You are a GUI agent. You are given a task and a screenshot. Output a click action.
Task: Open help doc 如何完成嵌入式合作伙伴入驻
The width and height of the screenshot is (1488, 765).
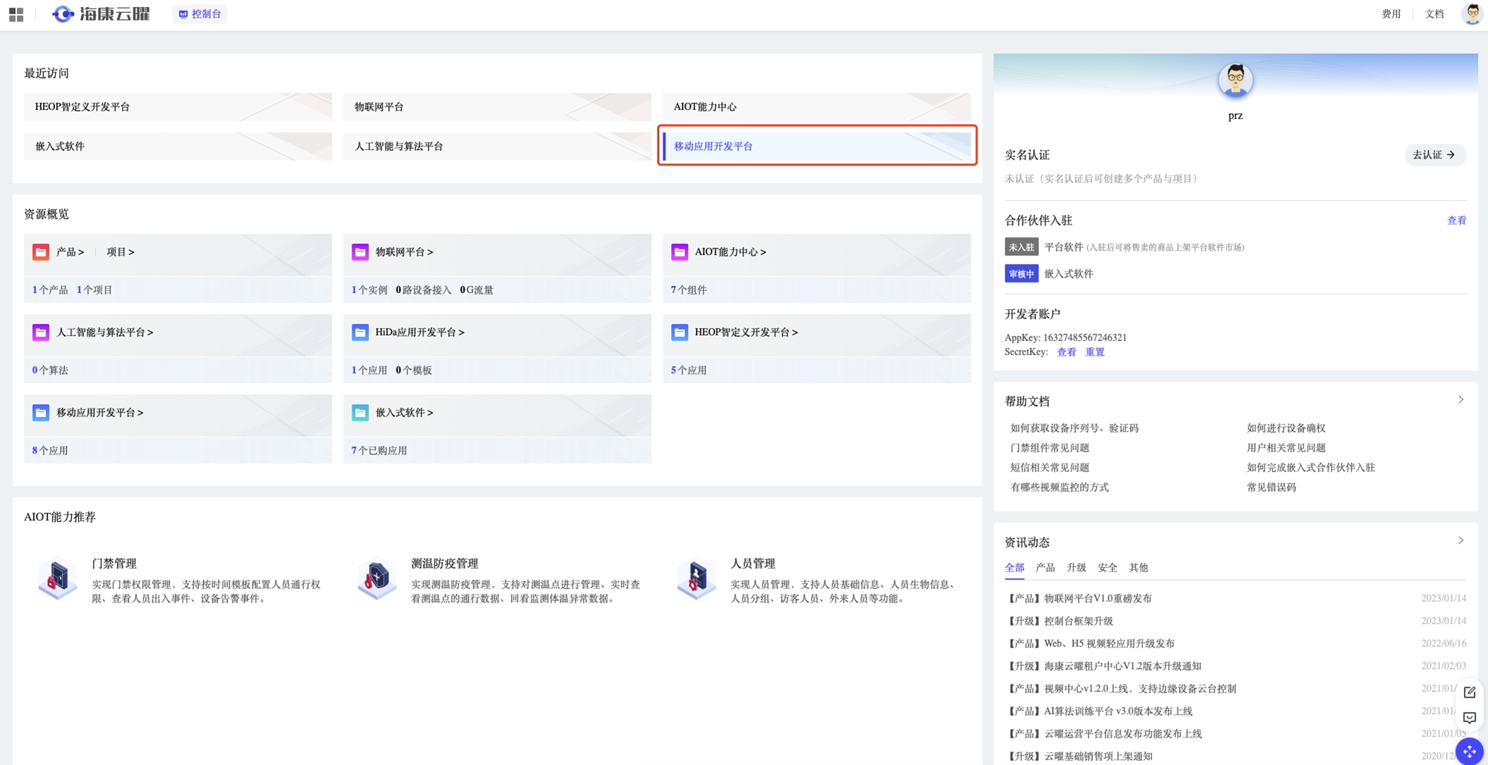tap(1310, 468)
